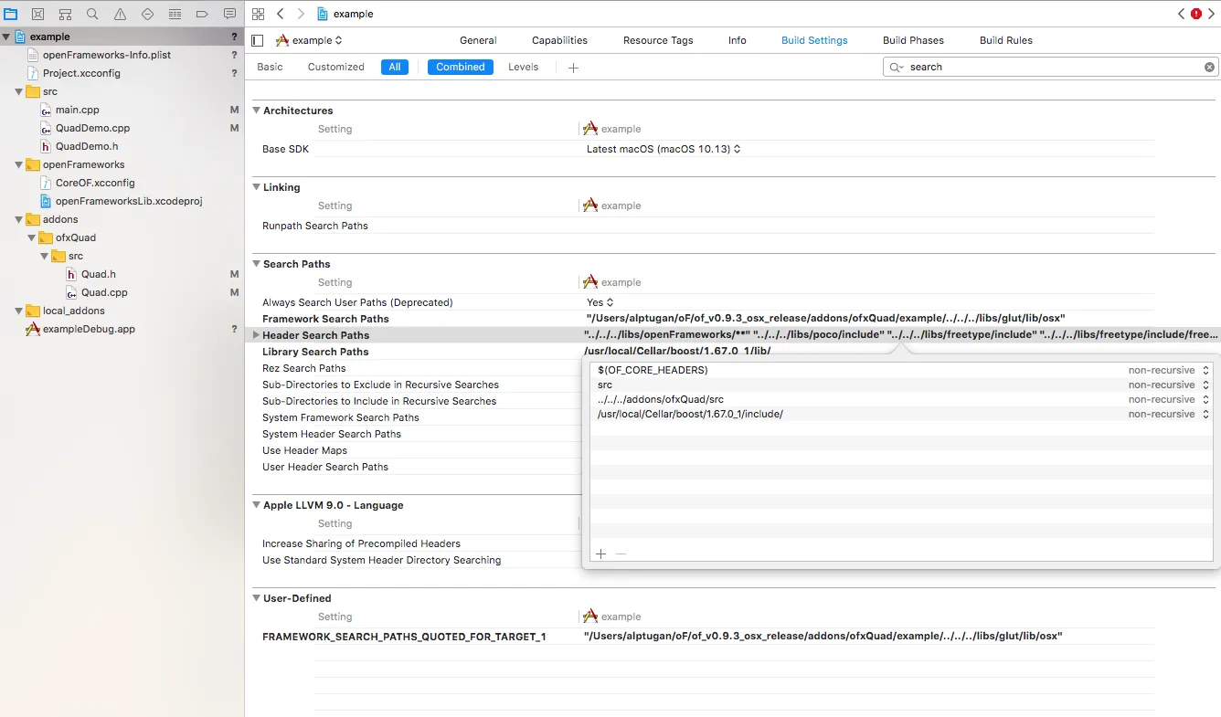Select main.cpp in the navigator
The image size is (1221, 717).
click(77, 110)
